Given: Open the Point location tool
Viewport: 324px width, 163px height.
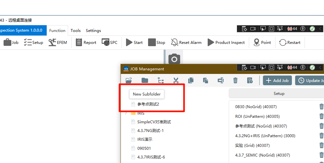Looking at the screenshot, I should click(x=262, y=42).
